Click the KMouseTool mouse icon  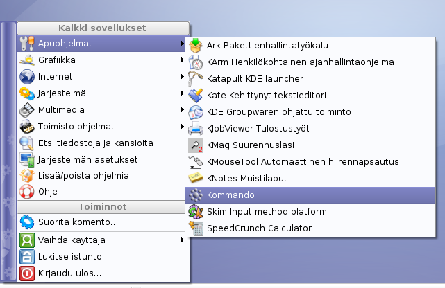coord(196,162)
